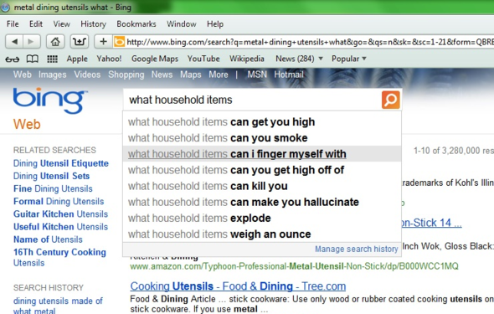Click the Bing logo
This screenshot has width=494, height=314.
[x=49, y=100]
